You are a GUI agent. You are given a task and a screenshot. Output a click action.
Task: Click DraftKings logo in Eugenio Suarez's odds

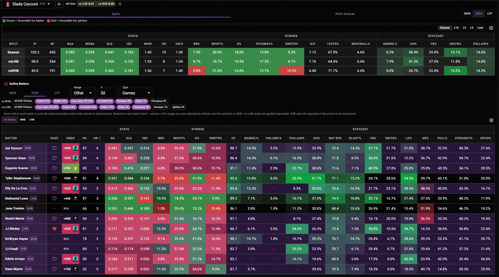point(76,168)
